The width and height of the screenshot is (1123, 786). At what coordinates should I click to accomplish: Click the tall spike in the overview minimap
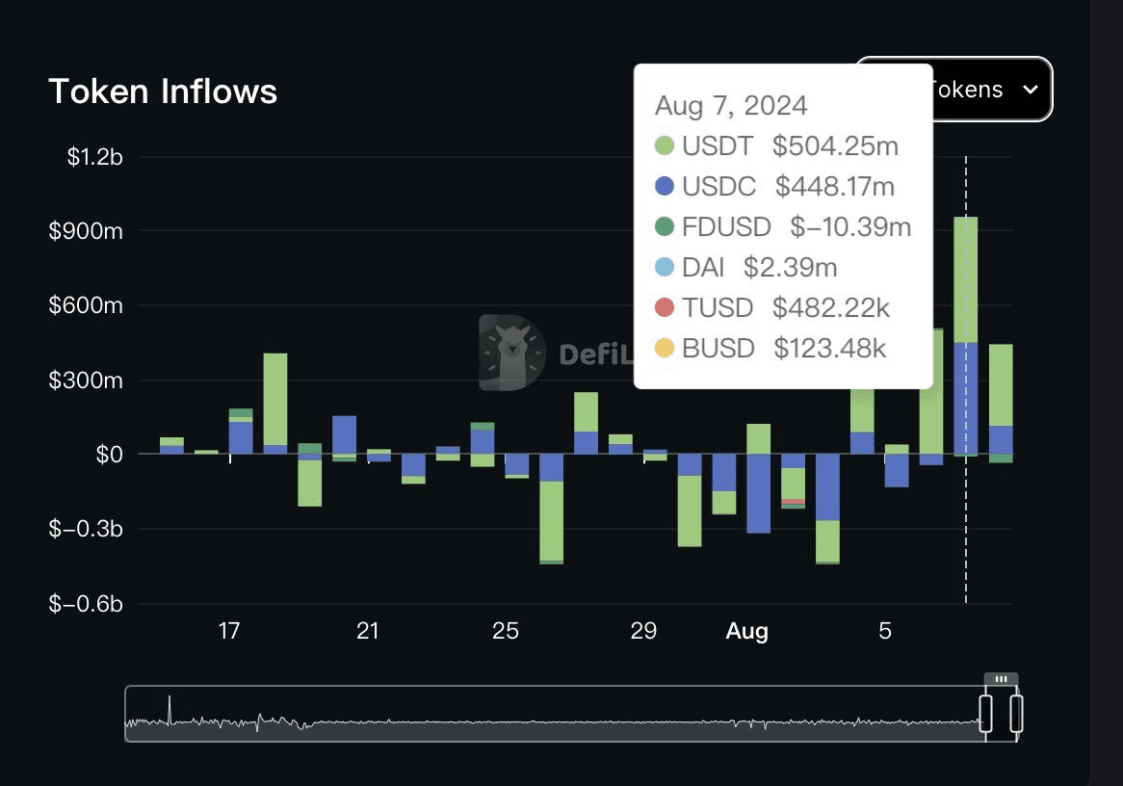point(170,708)
